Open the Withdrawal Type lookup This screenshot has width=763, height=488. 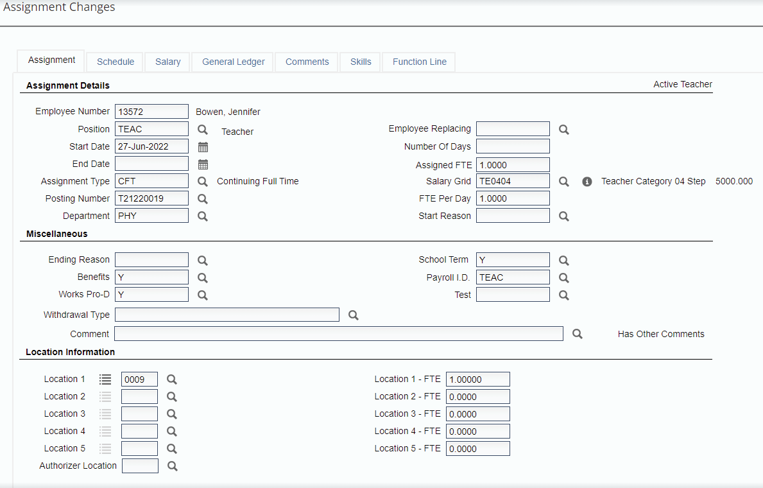[353, 315]
